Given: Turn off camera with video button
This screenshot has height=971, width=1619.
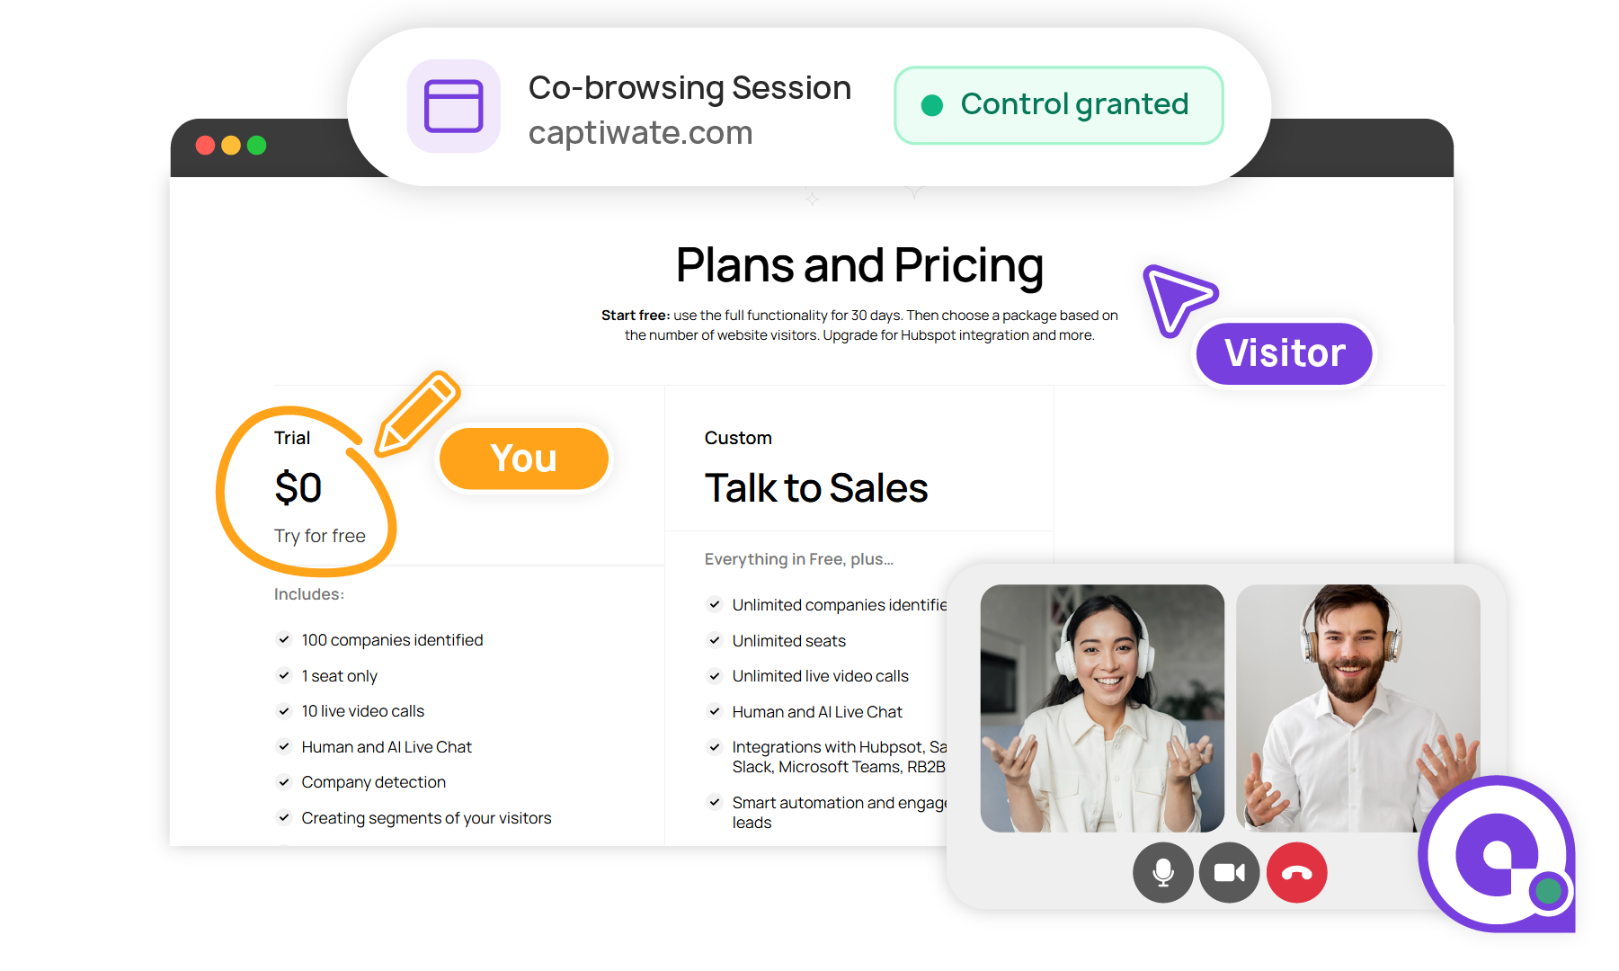Looking at the screenshot, I should click(1229, 872).
